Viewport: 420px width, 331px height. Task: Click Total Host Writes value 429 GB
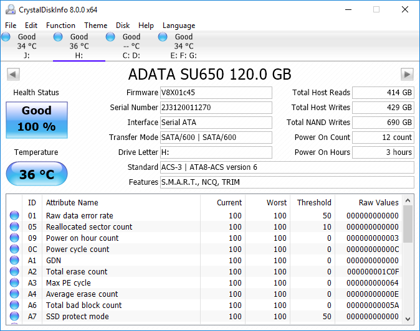tap(383, 108)
